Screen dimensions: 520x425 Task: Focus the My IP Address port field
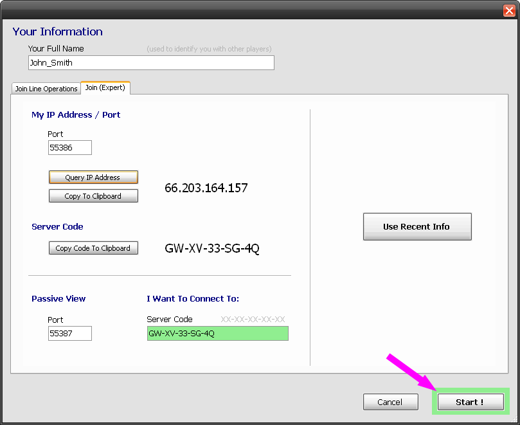click(x=70, y=148)
